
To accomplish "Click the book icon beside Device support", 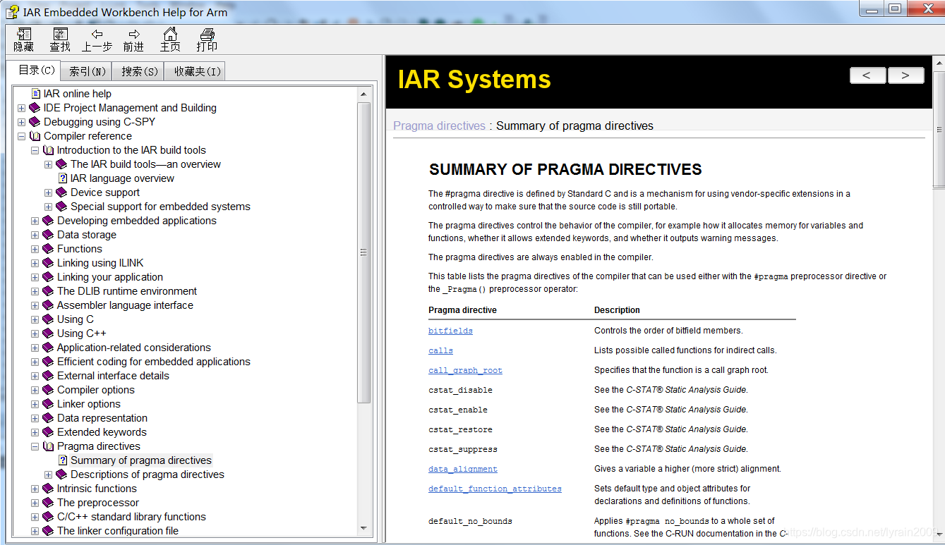I will (x=61, y=192).
